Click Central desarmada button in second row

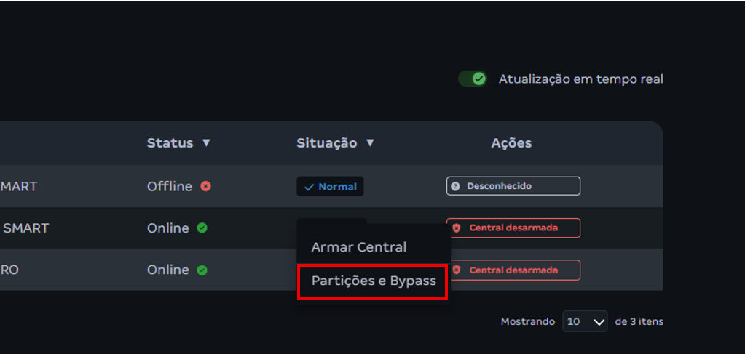[x=513, y=228]
